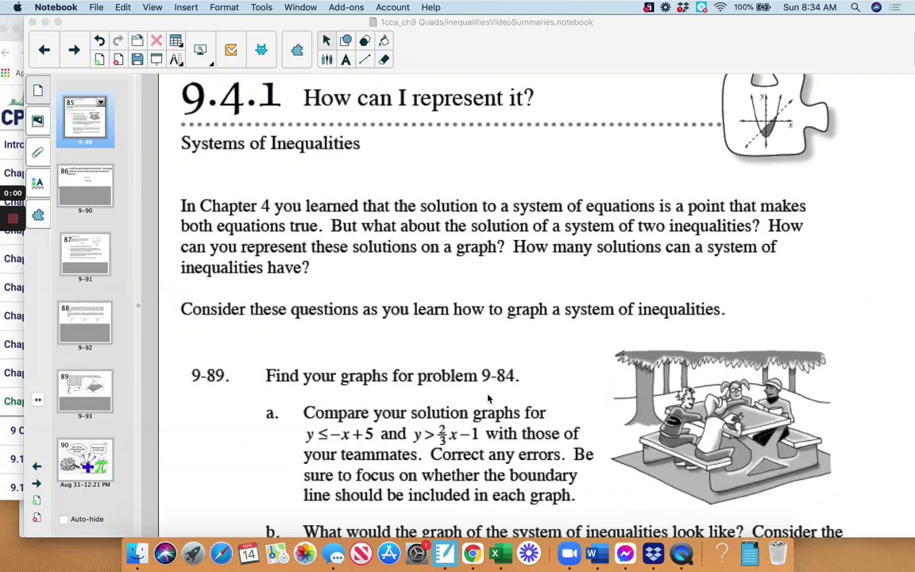
Task: Enable the Auto-hide checkbox
Action: 64,520
